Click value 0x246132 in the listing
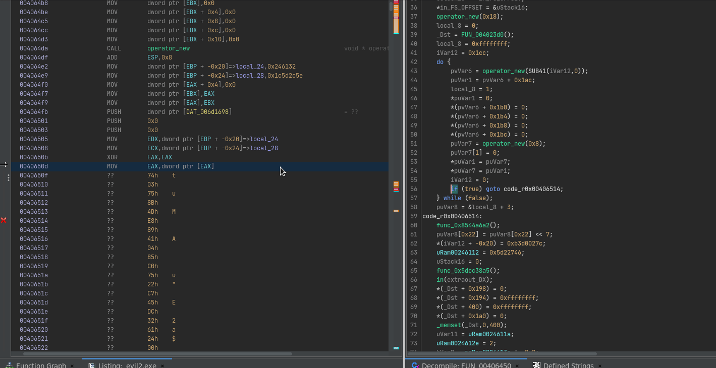Image resolution: width=716 pixels, height=368 pixels. point(281,67)
